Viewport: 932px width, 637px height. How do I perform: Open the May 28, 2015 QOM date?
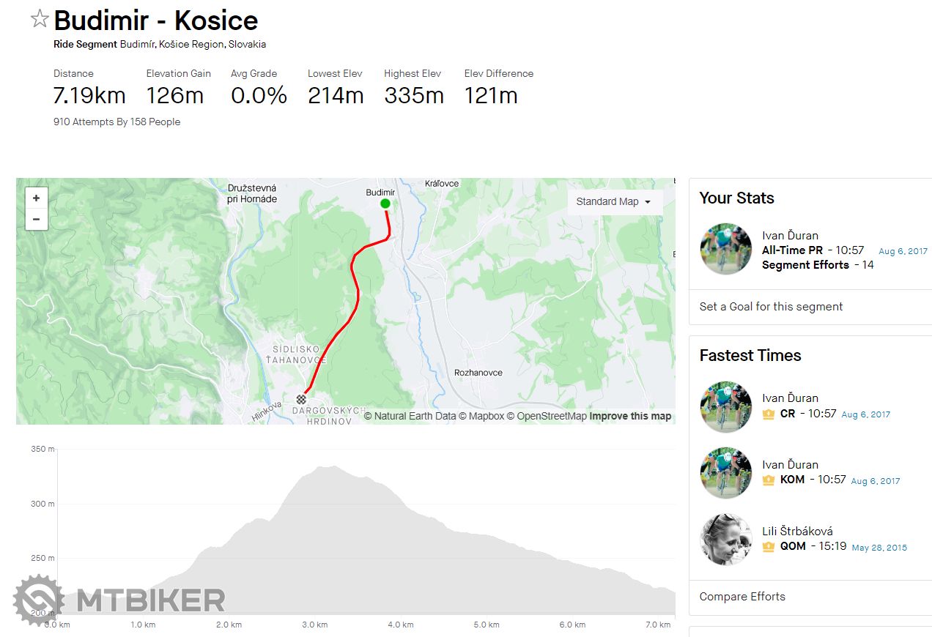click(879, 548)
